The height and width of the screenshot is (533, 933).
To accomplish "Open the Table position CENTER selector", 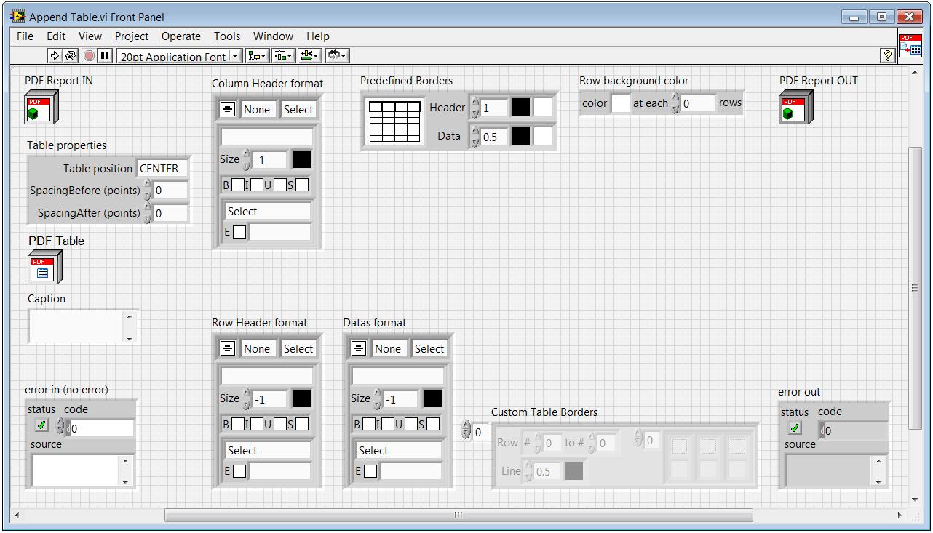I will coord(162,169).
